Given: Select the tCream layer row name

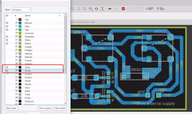Looking at the screenshot, I should [x=28, y=74].
